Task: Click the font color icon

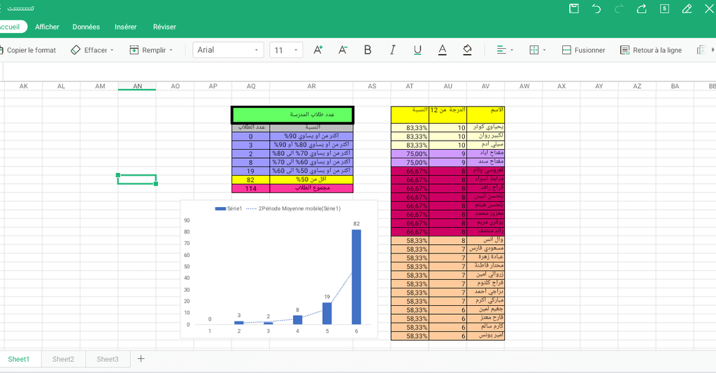Action: [442, 50]
